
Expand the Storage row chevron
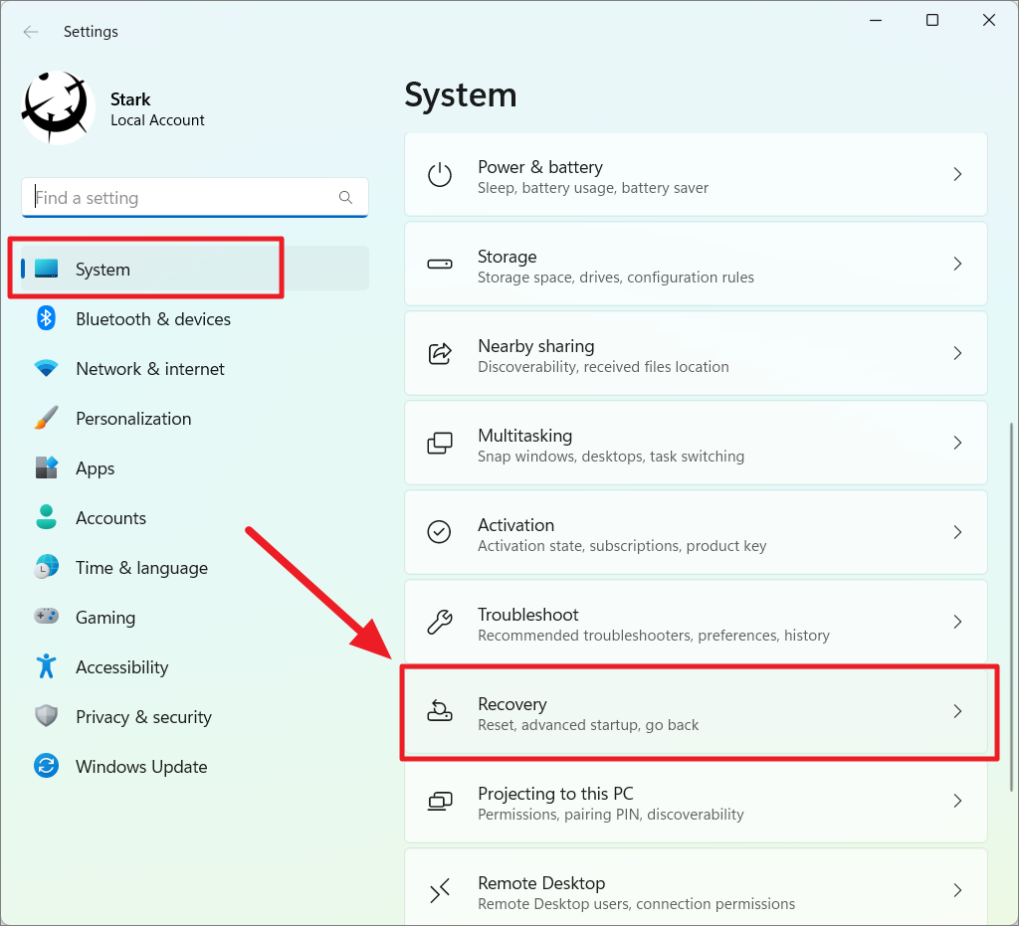(x=957, y=265)
